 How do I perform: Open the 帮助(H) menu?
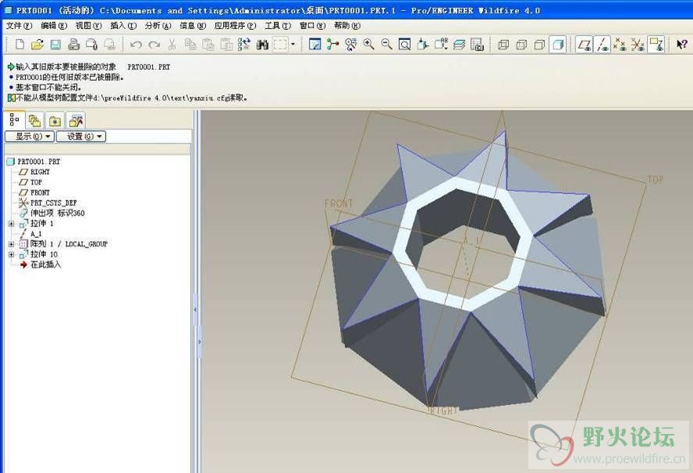point(347,26)
